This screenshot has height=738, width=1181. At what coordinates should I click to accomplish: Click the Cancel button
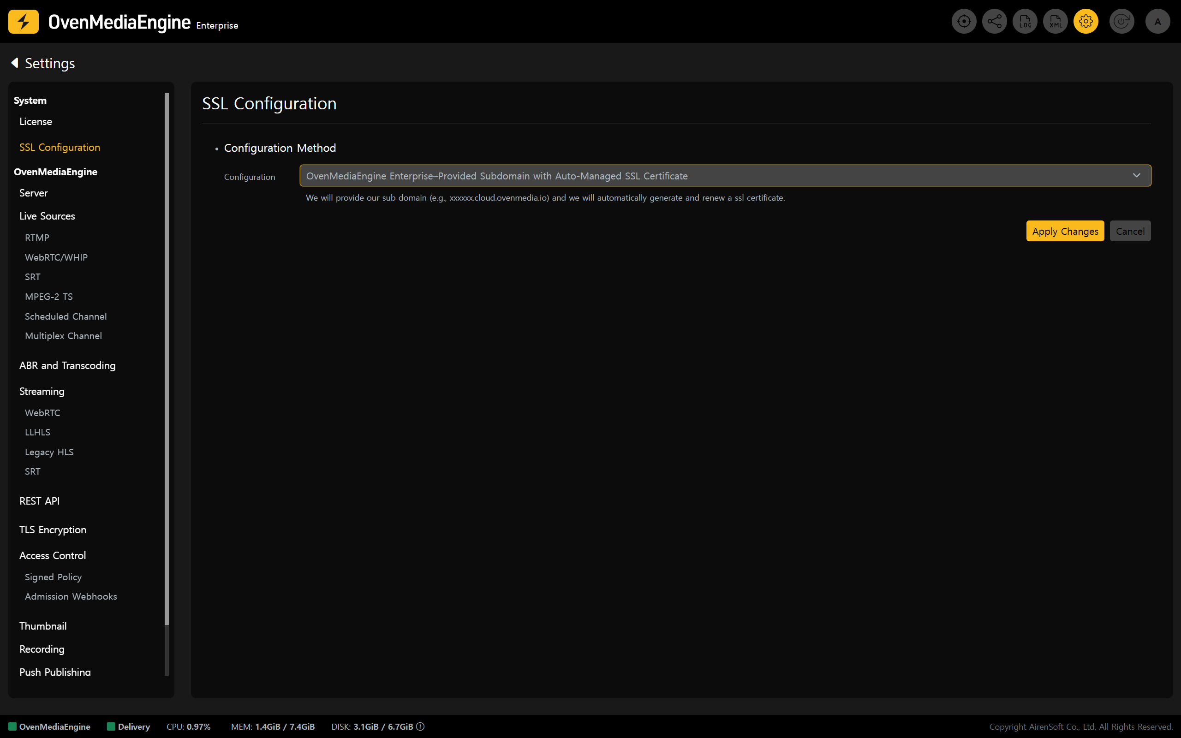point(1130,232)
